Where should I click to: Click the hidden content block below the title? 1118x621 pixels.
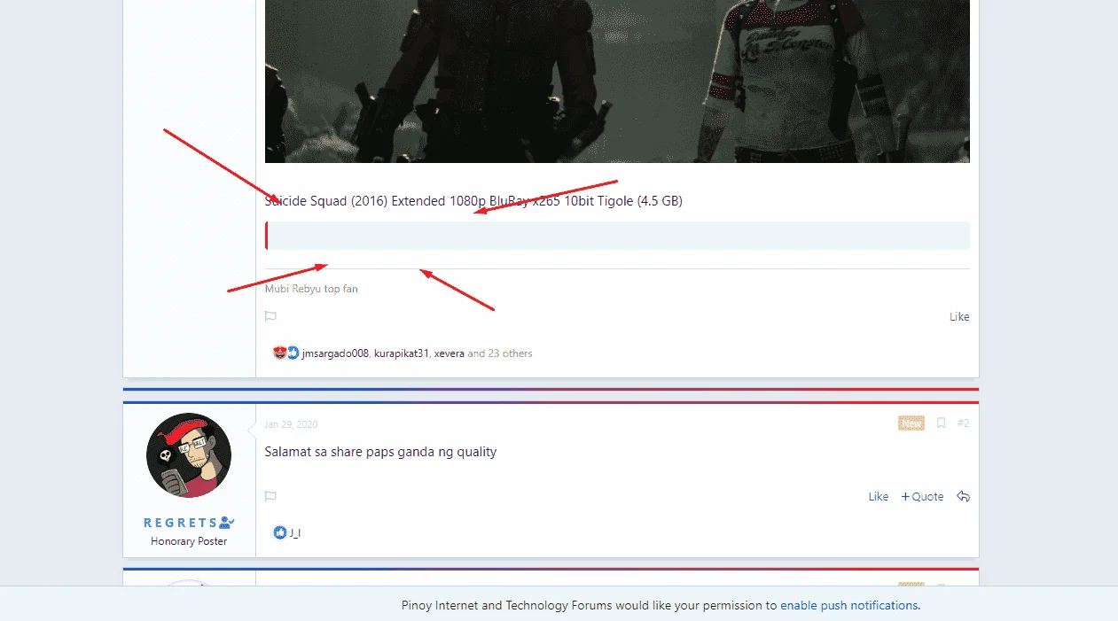617,236
